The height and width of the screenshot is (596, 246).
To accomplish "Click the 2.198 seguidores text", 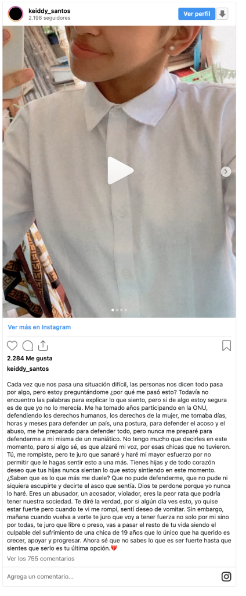I will click(49, 18).
